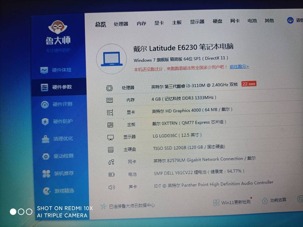Switch to the 主板 tab

176,22
